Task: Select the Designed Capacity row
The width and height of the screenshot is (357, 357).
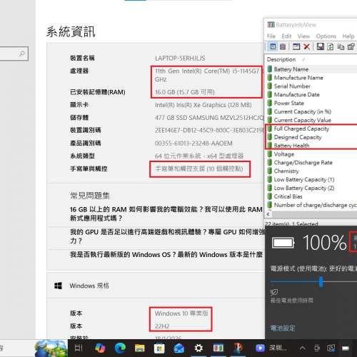Action: click(x=312, y=137)
